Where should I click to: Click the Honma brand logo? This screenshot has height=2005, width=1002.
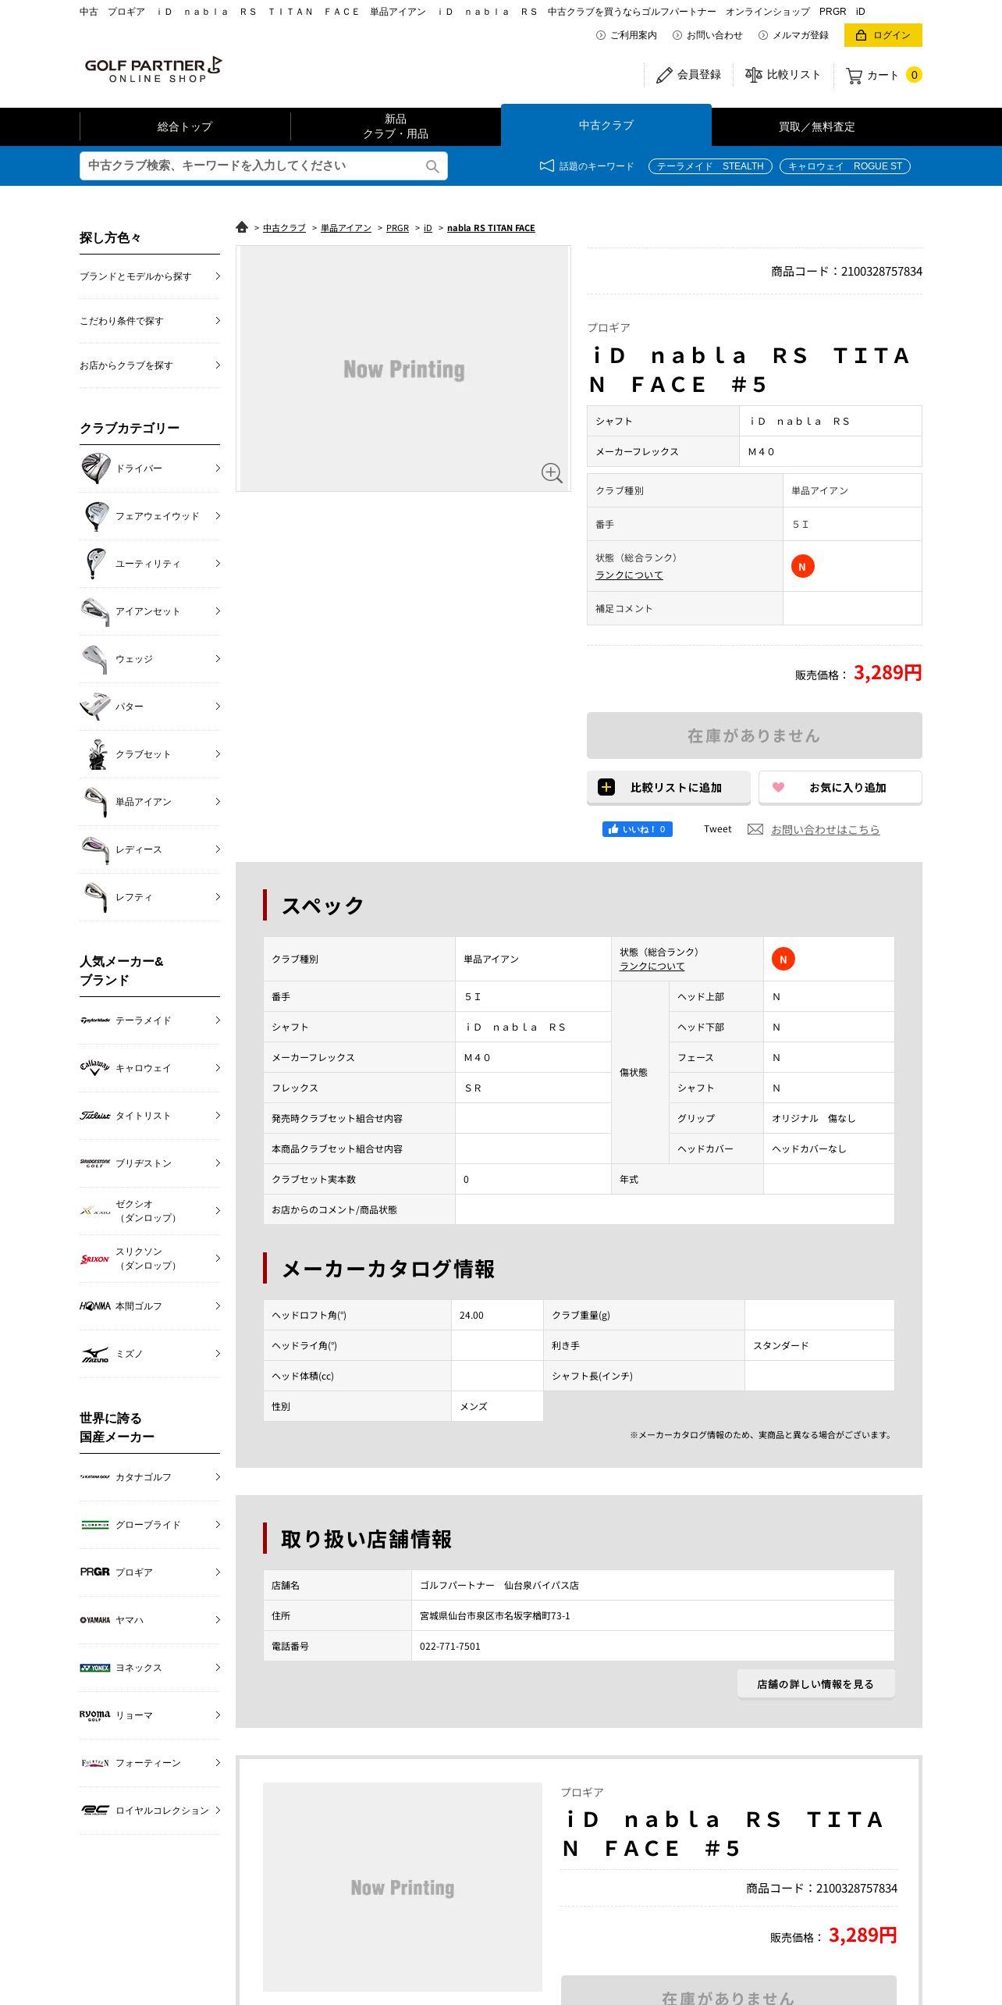click(95, 1306)
